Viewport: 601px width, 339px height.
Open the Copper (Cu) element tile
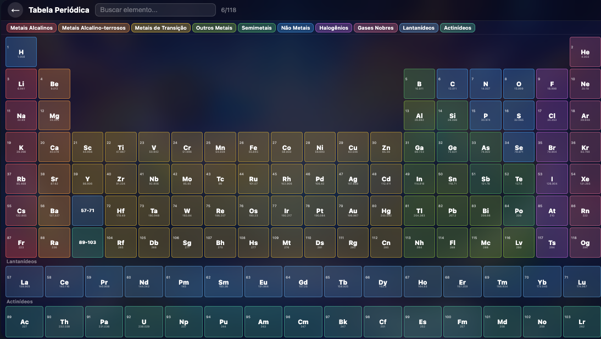click(x=353, y=147)
